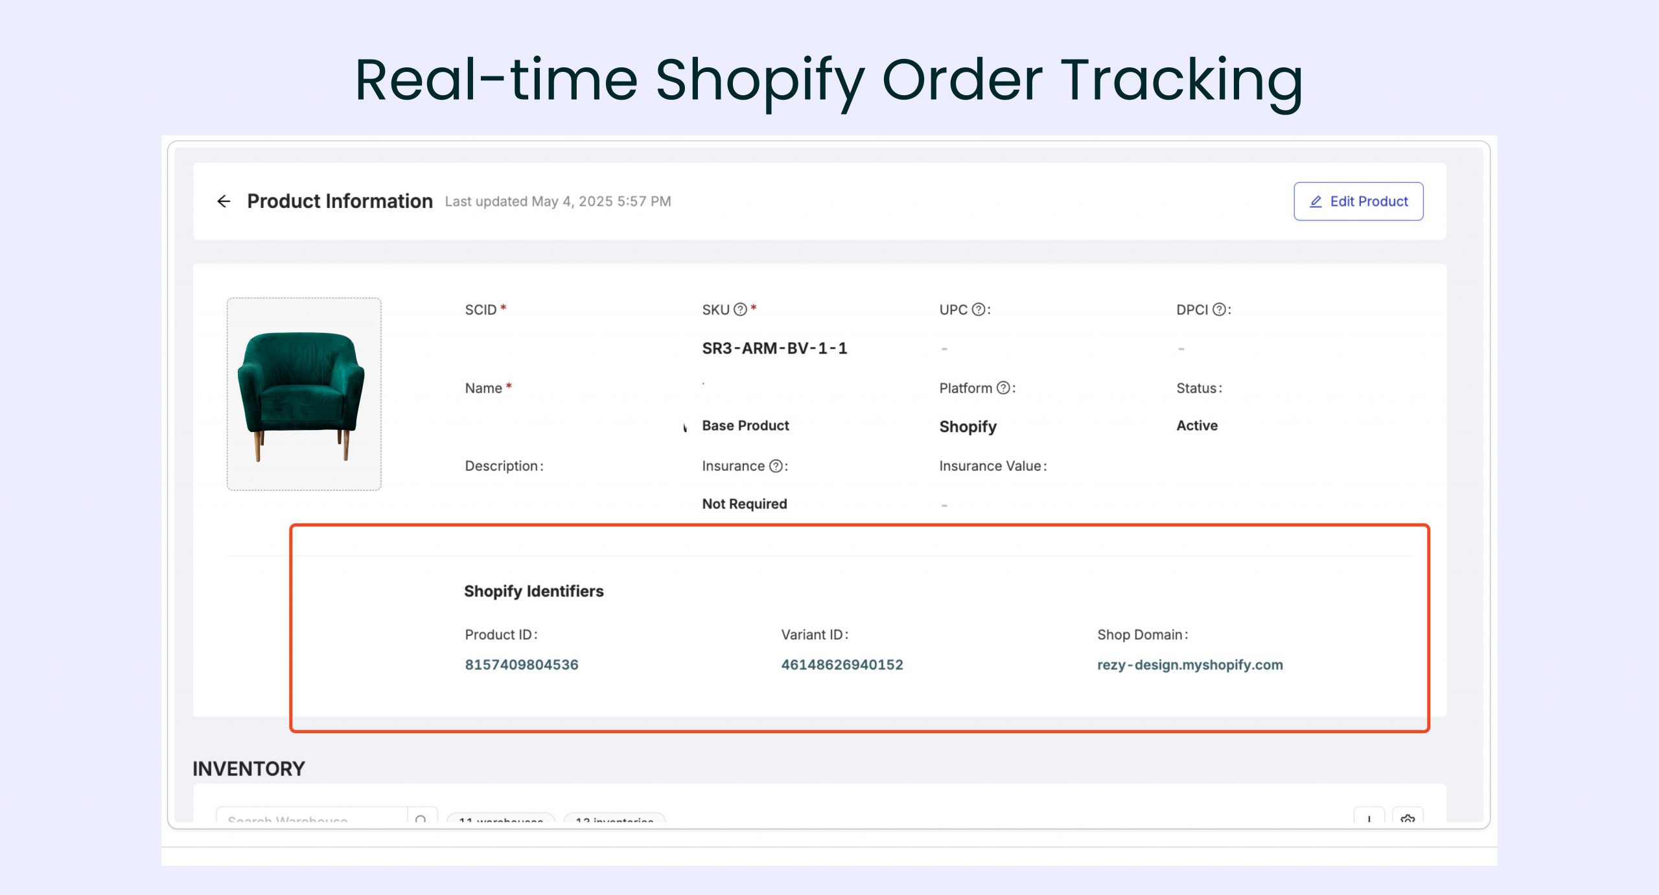Select the Last updated timestamp text
The image size is (1659, 895).
coord(558,201)
